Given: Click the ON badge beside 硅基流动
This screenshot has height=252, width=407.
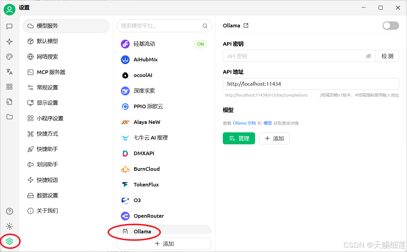Looking at the screenshot, I should pos(200,44).
